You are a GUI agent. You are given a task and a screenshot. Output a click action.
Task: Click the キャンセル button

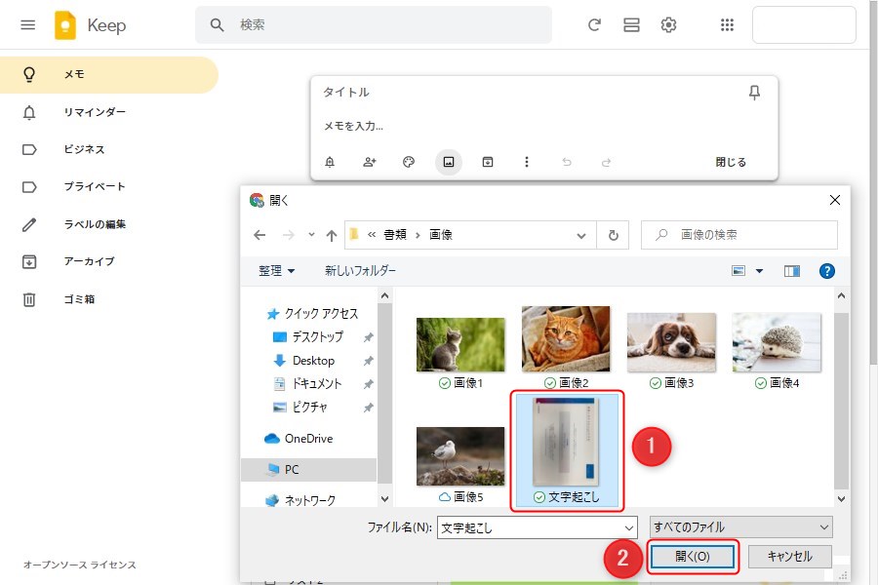790,556
